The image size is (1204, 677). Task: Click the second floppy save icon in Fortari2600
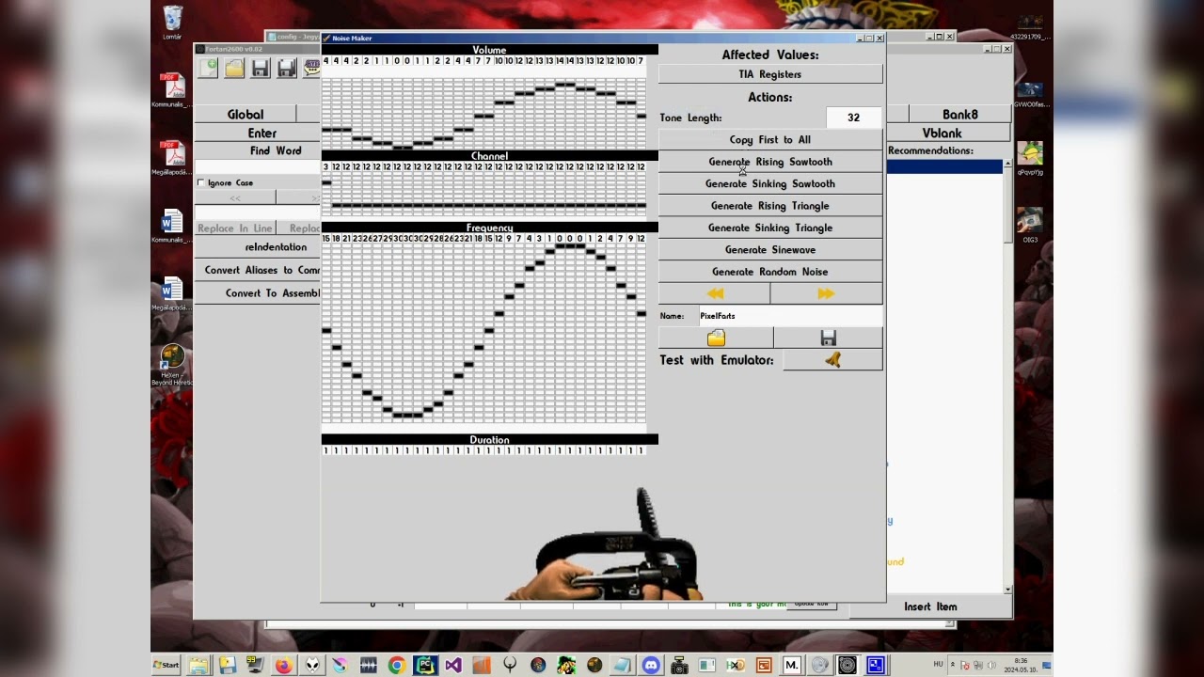coord(287,68)
